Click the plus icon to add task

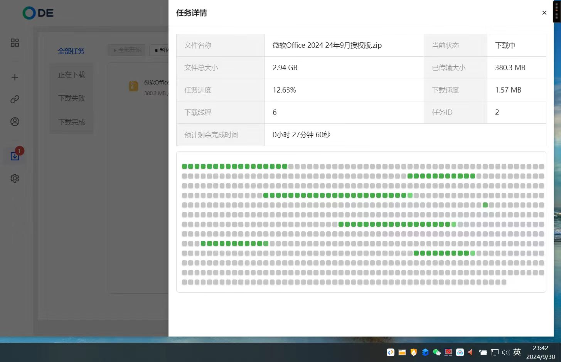click(x=15, y=77)
